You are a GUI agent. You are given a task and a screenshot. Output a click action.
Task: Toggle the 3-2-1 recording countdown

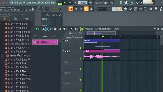[x=101, y=3]
